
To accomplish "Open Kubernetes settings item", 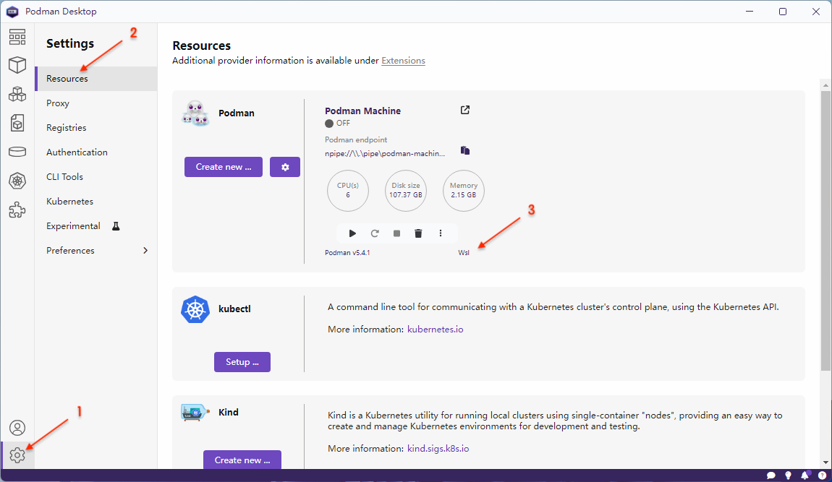I will click(96, 202).
